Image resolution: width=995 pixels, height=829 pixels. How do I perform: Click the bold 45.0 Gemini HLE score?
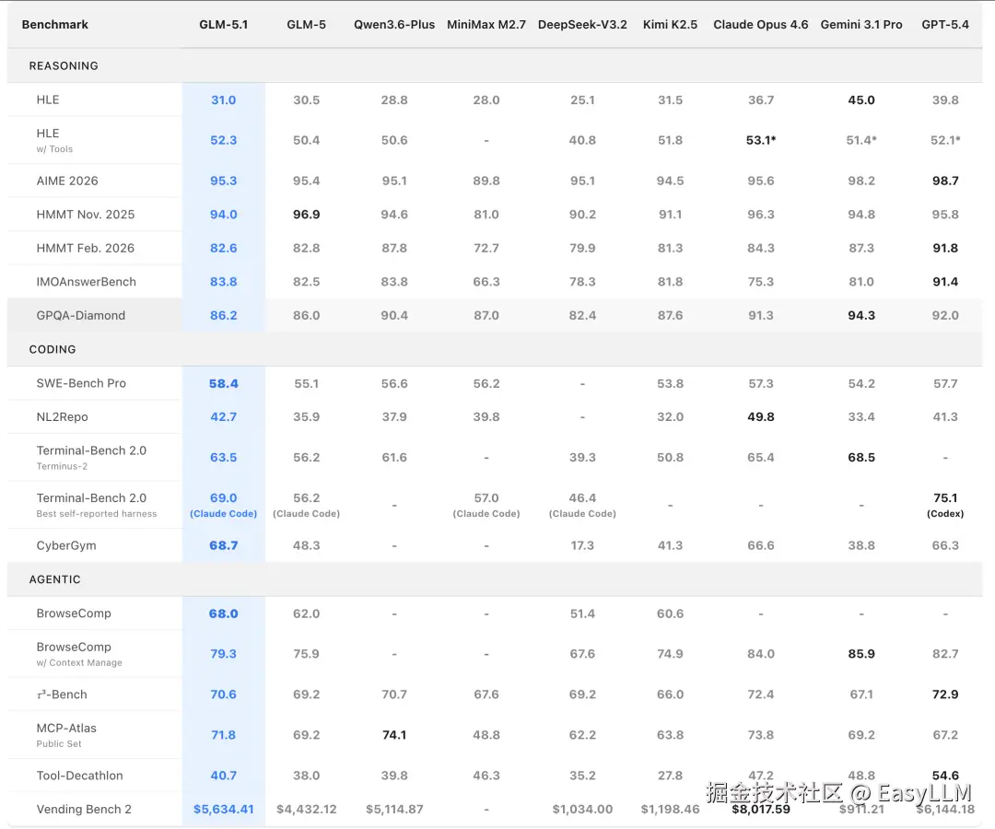[861, 100]
